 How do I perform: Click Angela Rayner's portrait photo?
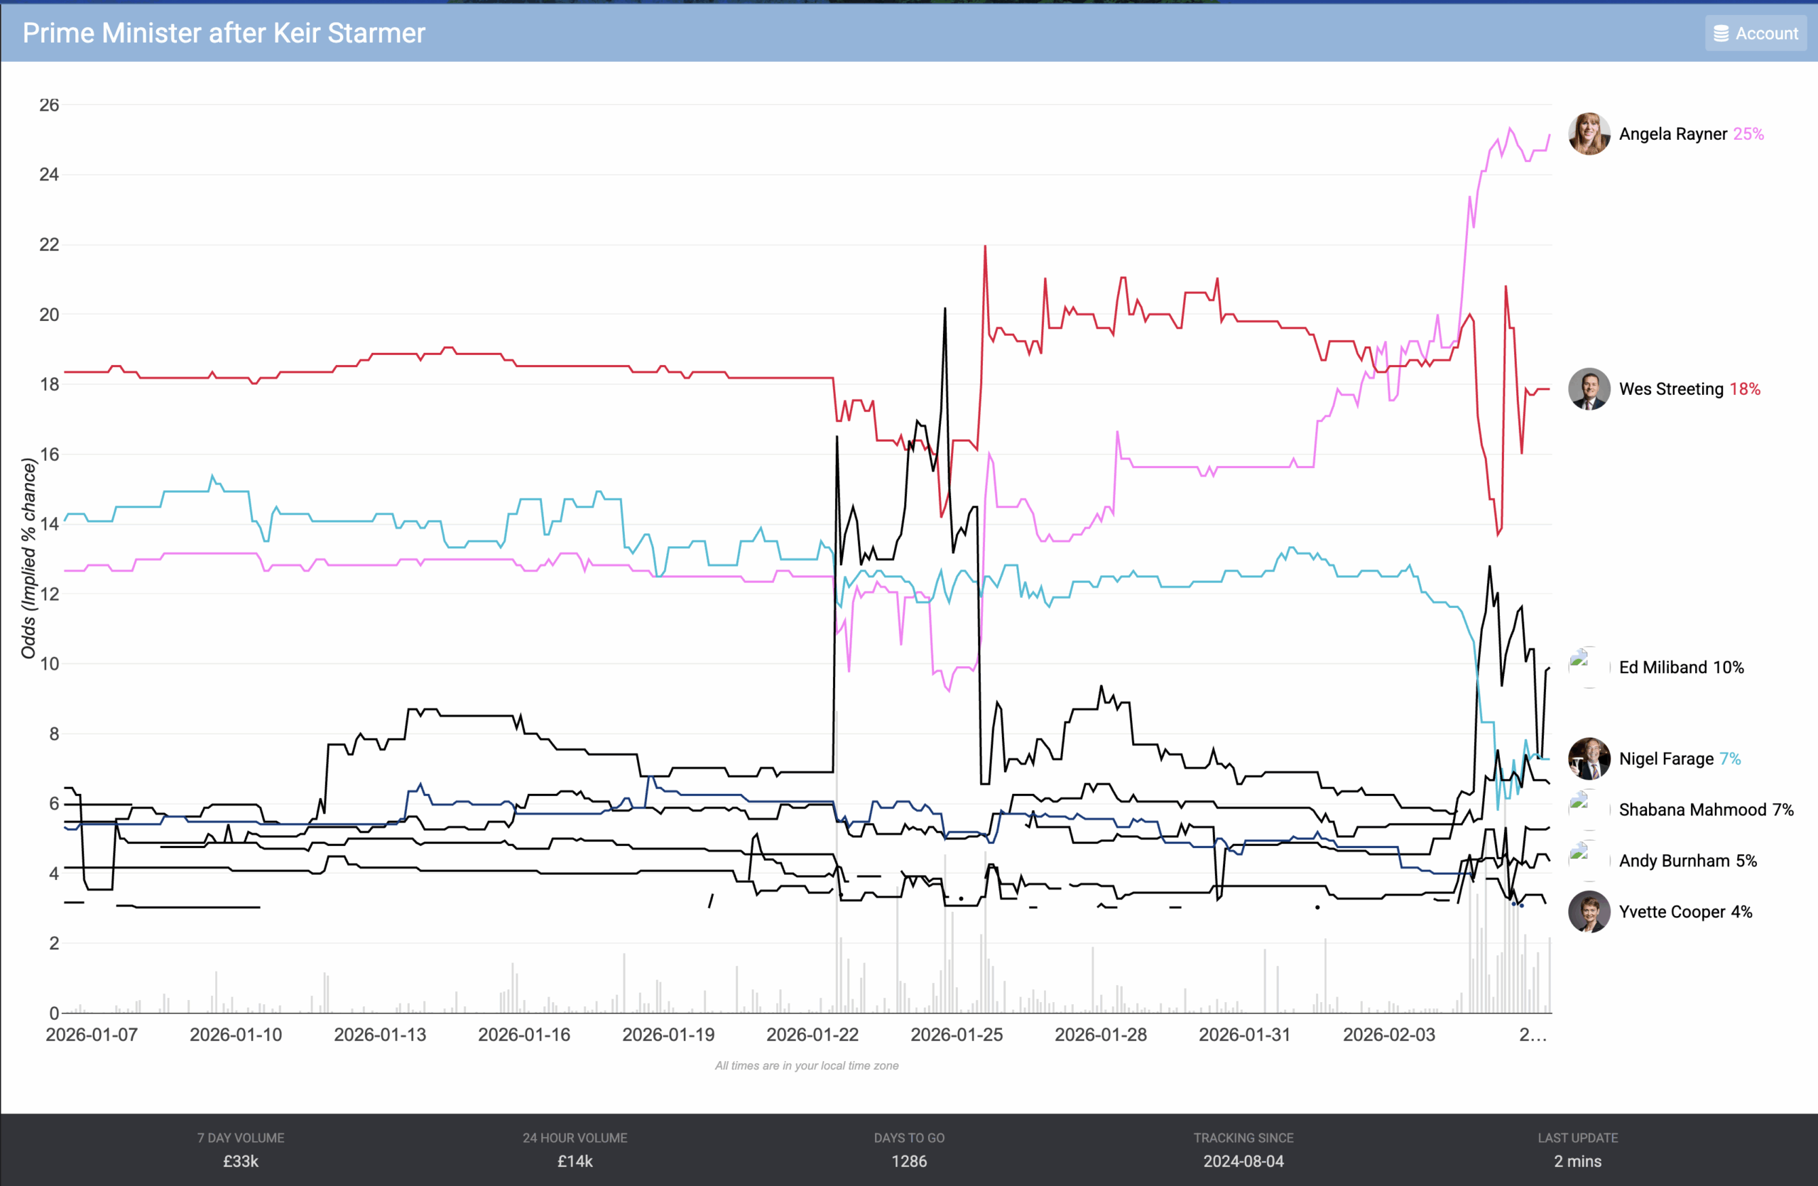pyautogui.click(x=1589, y=134)
